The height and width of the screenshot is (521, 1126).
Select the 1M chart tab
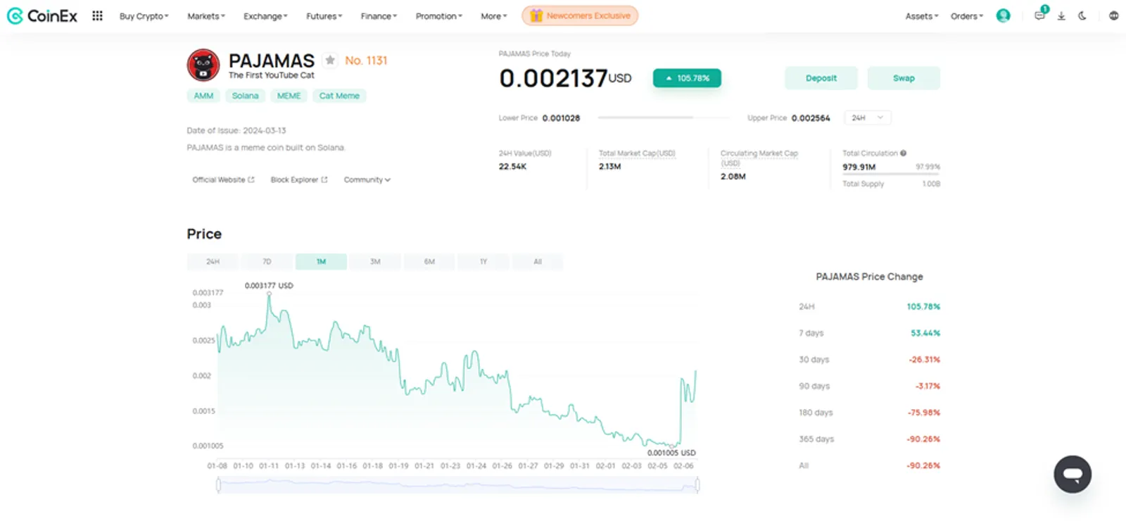coord(321,262)
